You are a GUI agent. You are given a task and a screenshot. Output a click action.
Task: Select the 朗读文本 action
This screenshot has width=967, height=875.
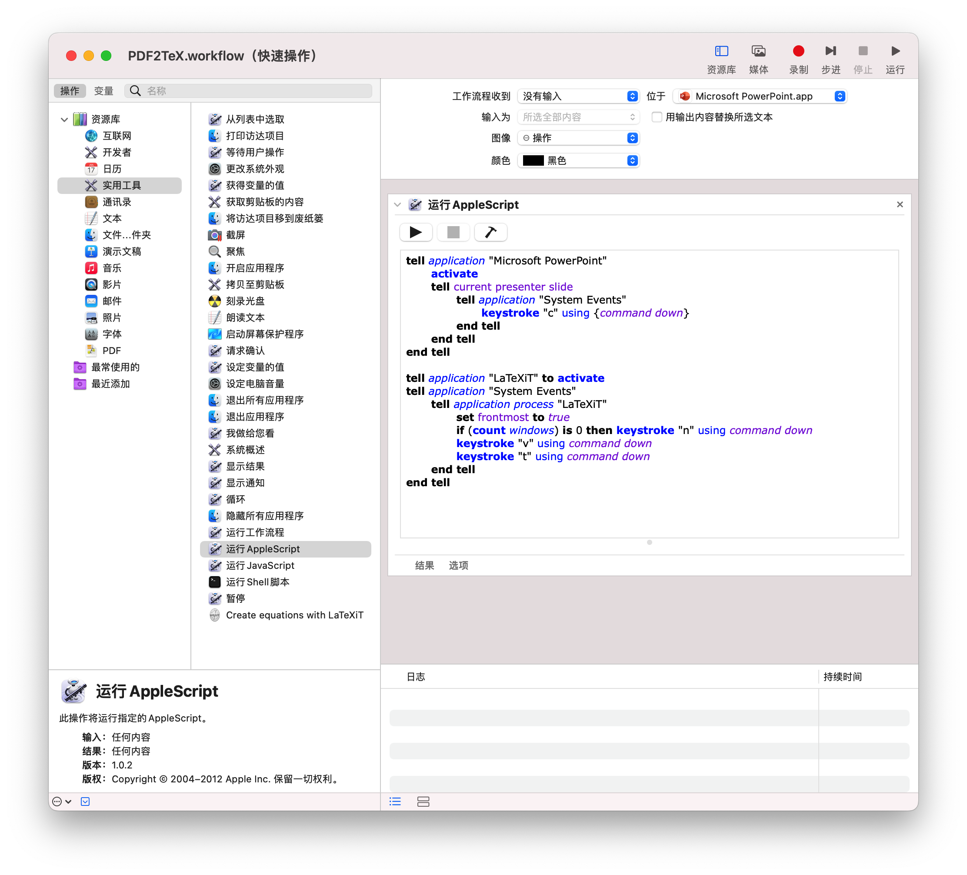tap(285, 317)
